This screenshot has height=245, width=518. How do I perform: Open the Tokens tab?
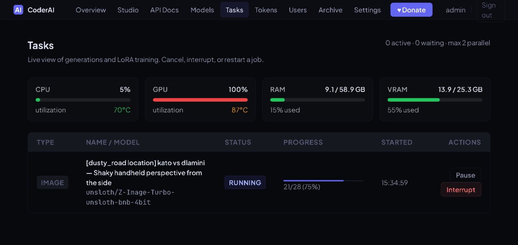pos(266,10)
